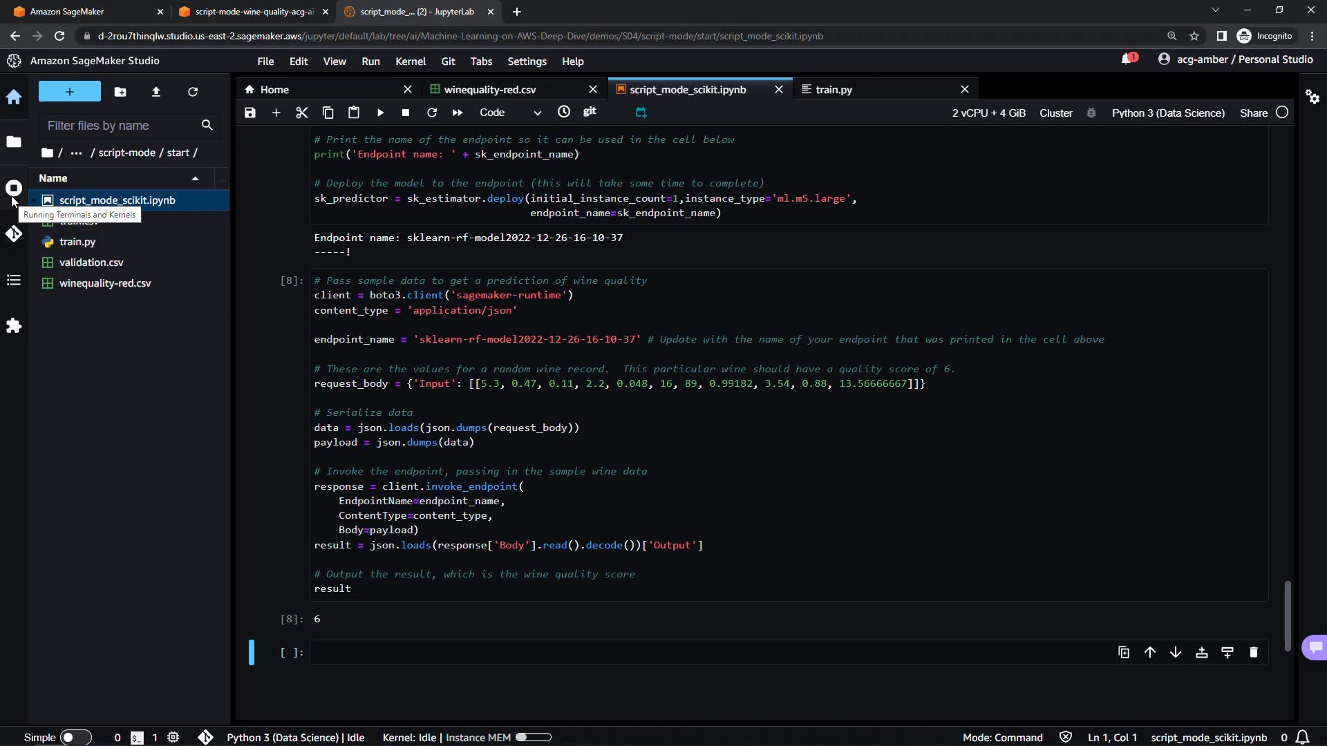Click the Filter files by name field

pos(117,126)
